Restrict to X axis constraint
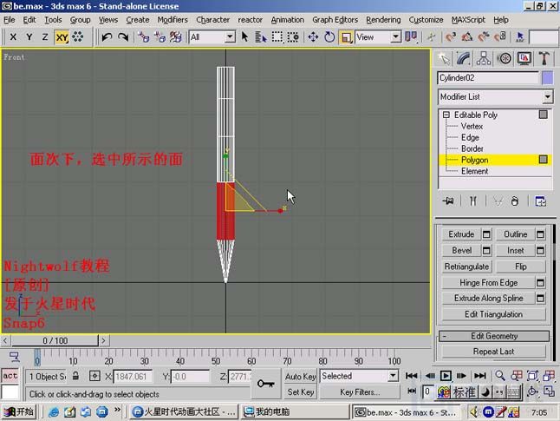 coord(13,36)
